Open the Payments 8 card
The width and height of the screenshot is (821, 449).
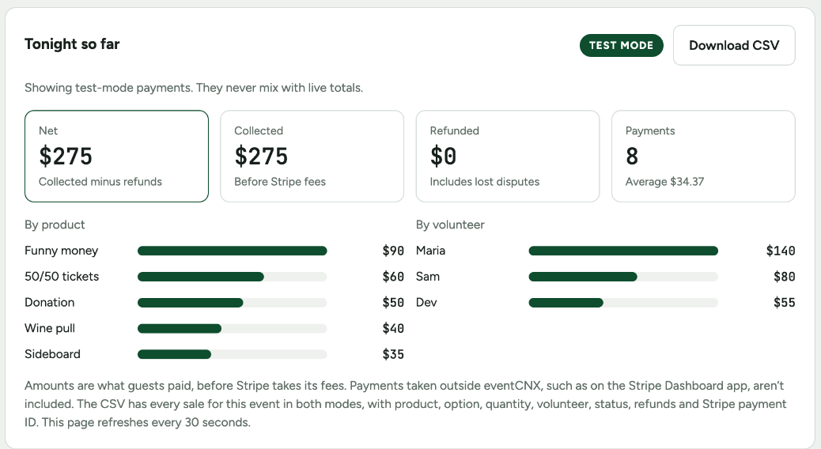tap(703, 156)
